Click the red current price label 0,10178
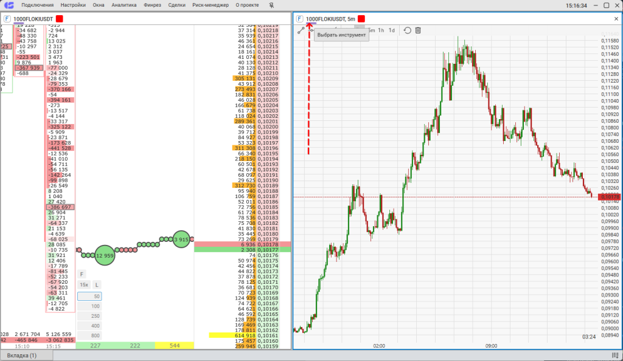 coord(609,197)
